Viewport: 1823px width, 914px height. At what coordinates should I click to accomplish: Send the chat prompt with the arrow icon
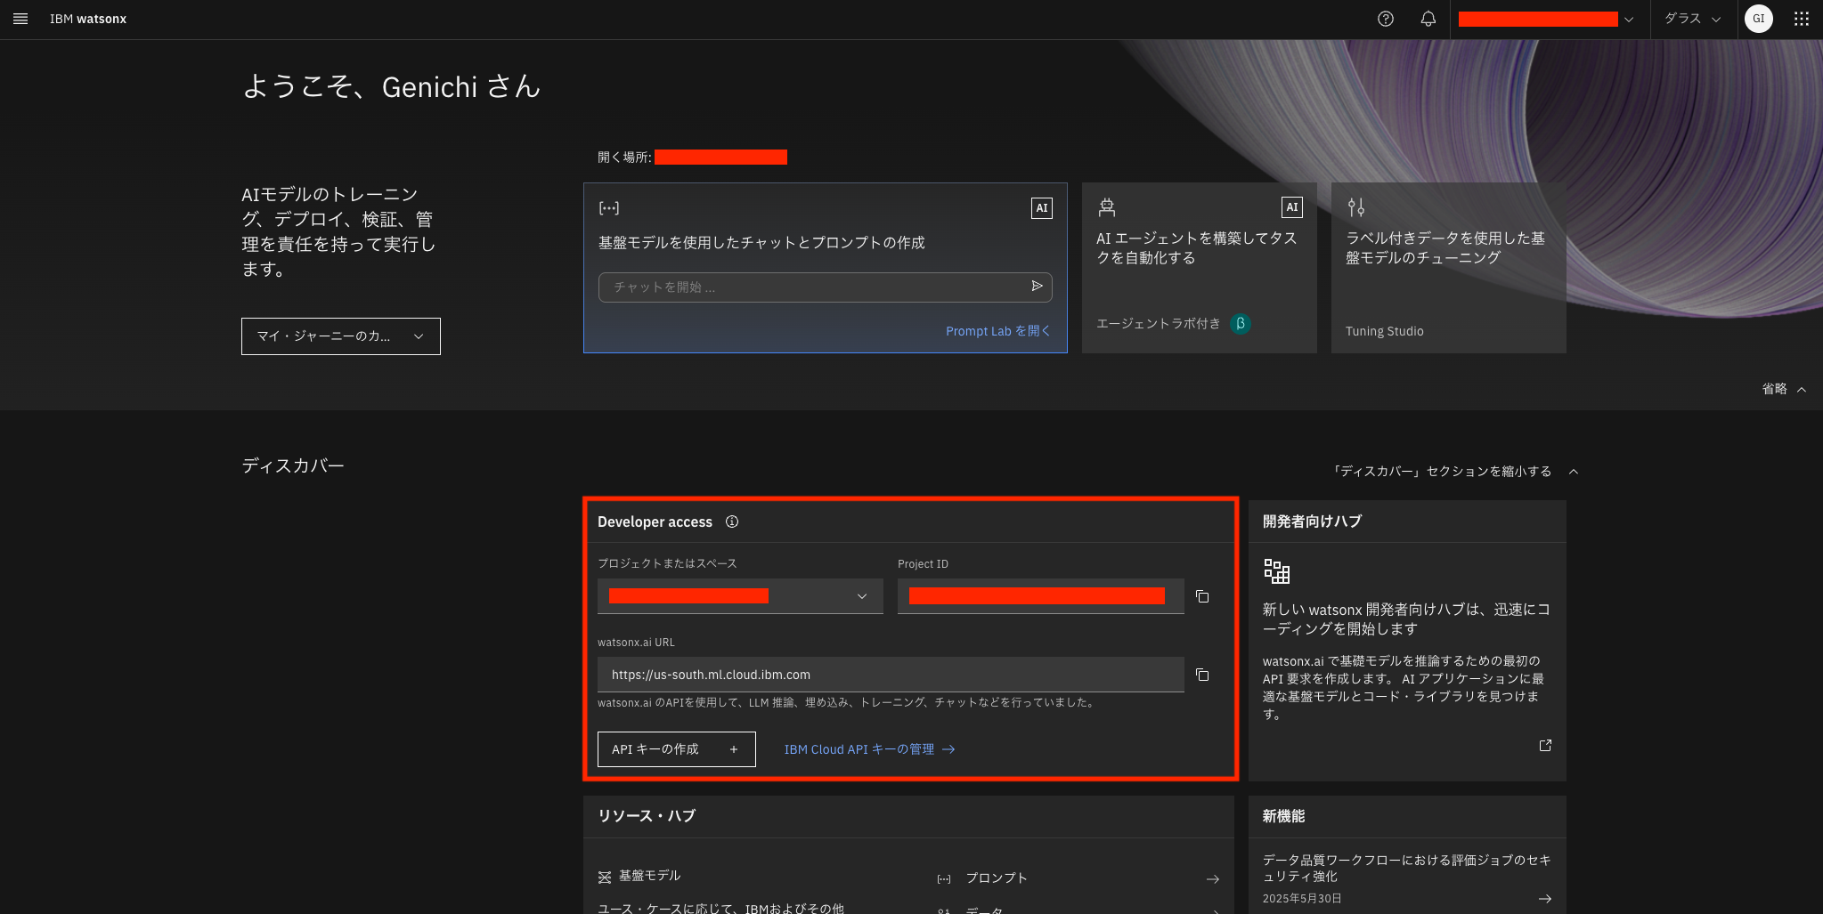pyautogui.click(x=1036, y=287)
